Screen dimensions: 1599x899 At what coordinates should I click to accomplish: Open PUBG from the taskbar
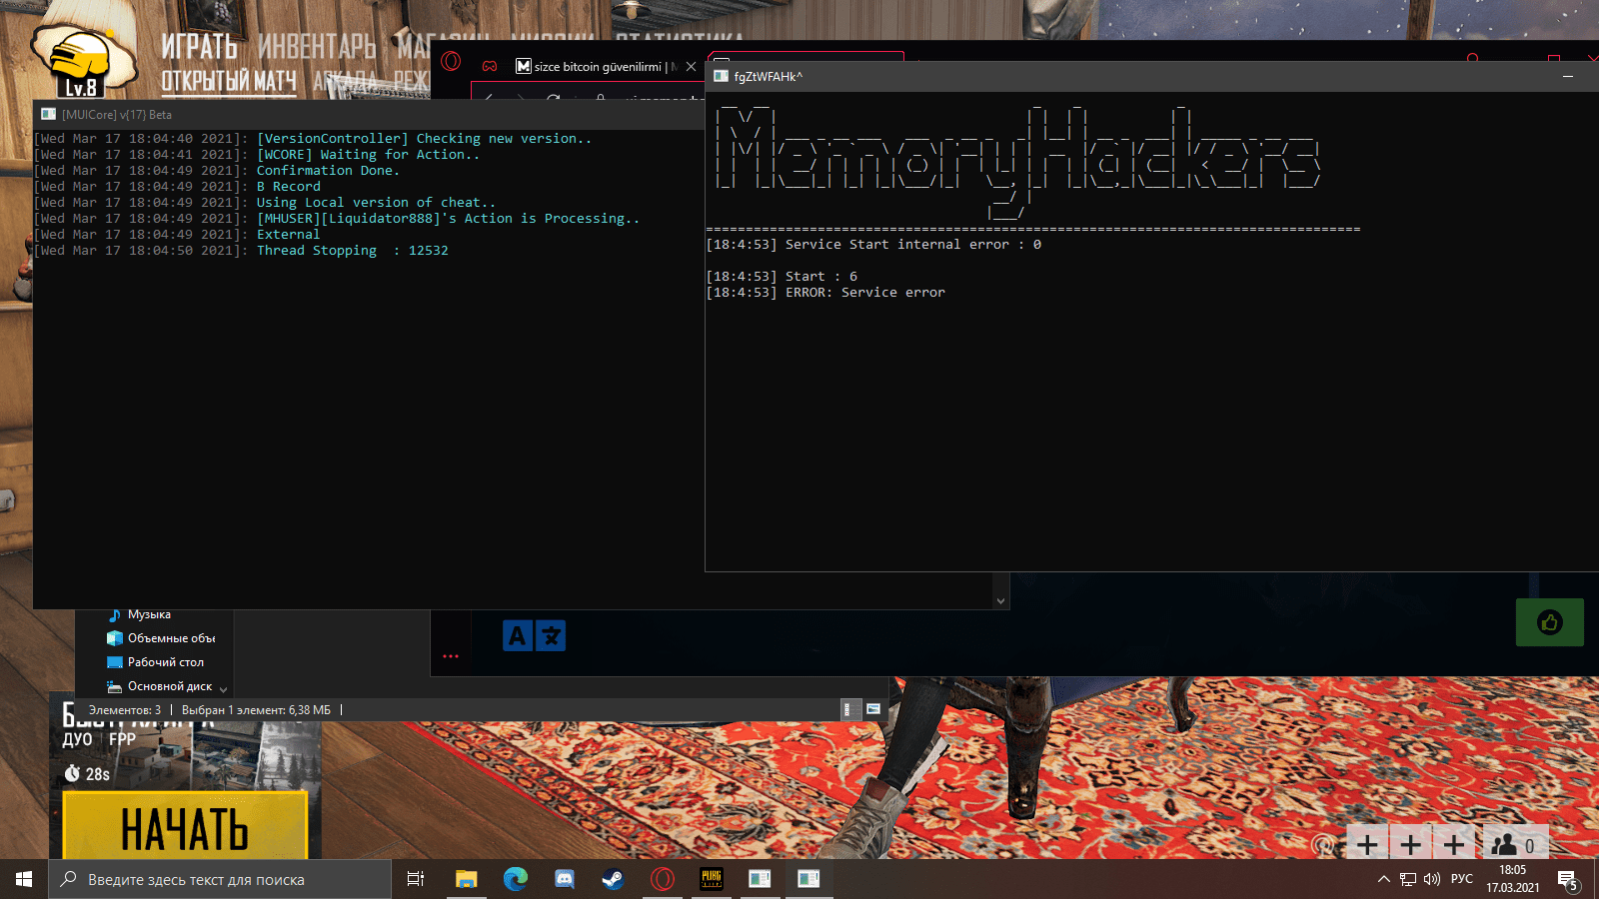(711, 879)
